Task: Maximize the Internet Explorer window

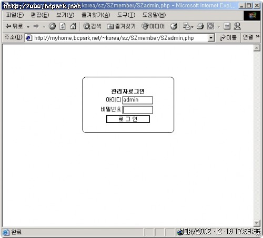Action: click(x=249, y=6)
